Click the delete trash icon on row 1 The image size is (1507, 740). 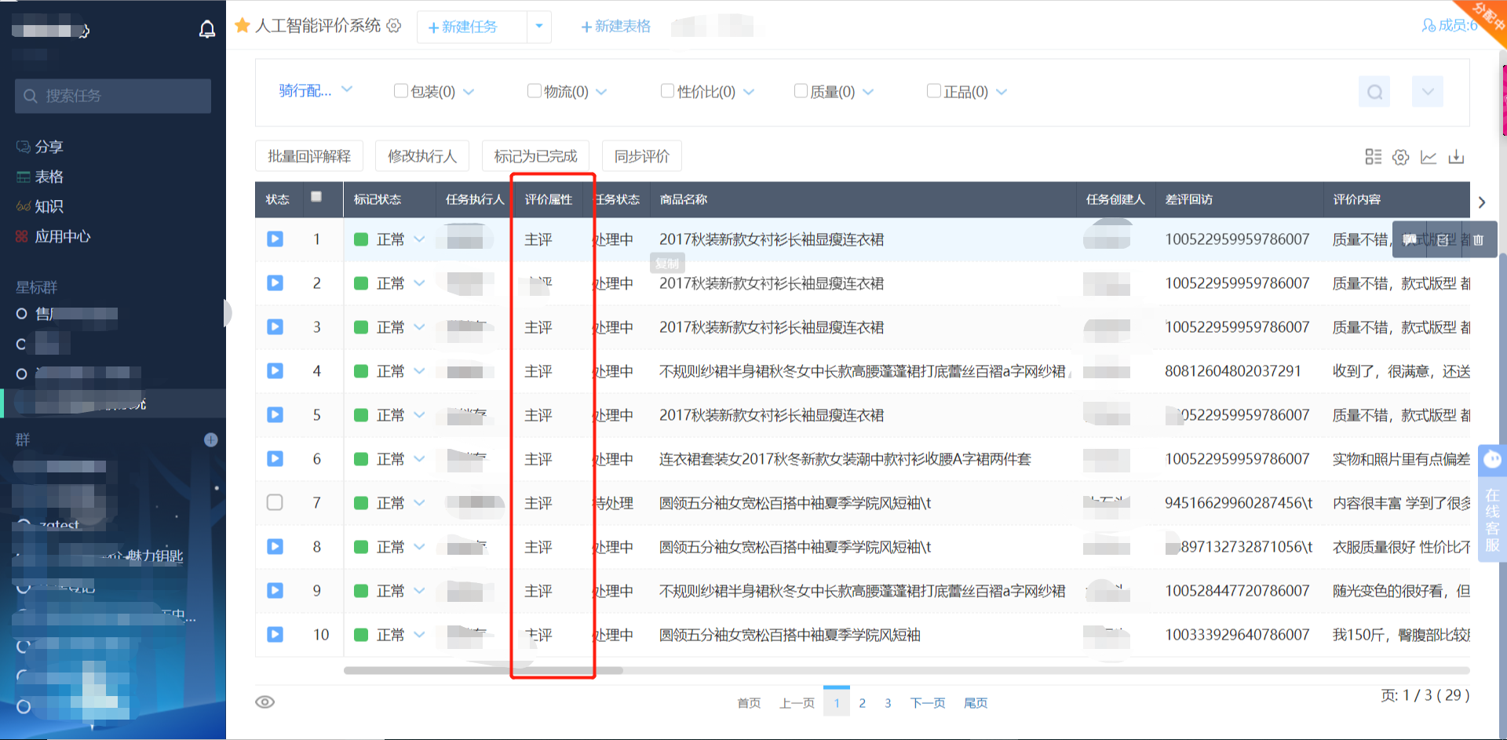(1478, 240)
